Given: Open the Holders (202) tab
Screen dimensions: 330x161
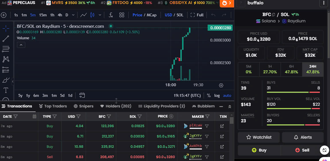Looking at the screenshot, I should (116, 106).
